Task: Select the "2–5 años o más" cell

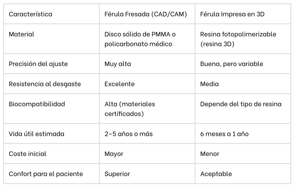Action: coord(129,134)
